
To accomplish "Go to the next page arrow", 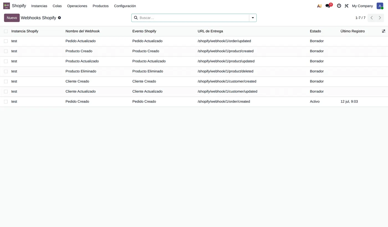I will click(380, 18).
